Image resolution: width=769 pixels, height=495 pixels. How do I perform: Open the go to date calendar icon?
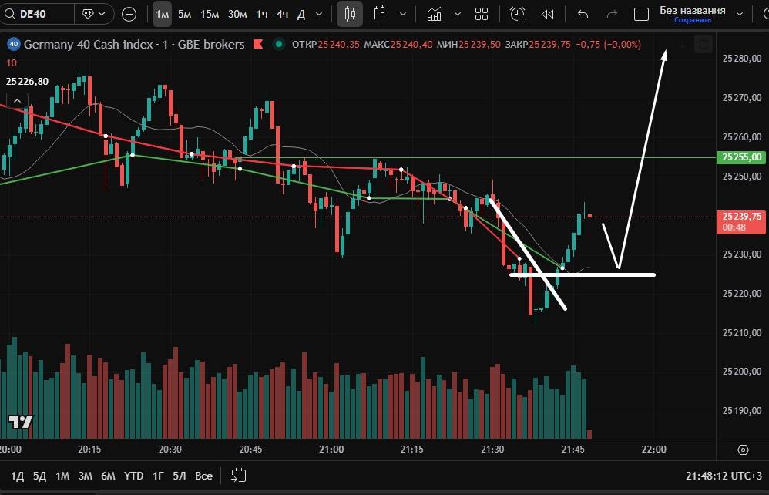click(x=239, y=475)
